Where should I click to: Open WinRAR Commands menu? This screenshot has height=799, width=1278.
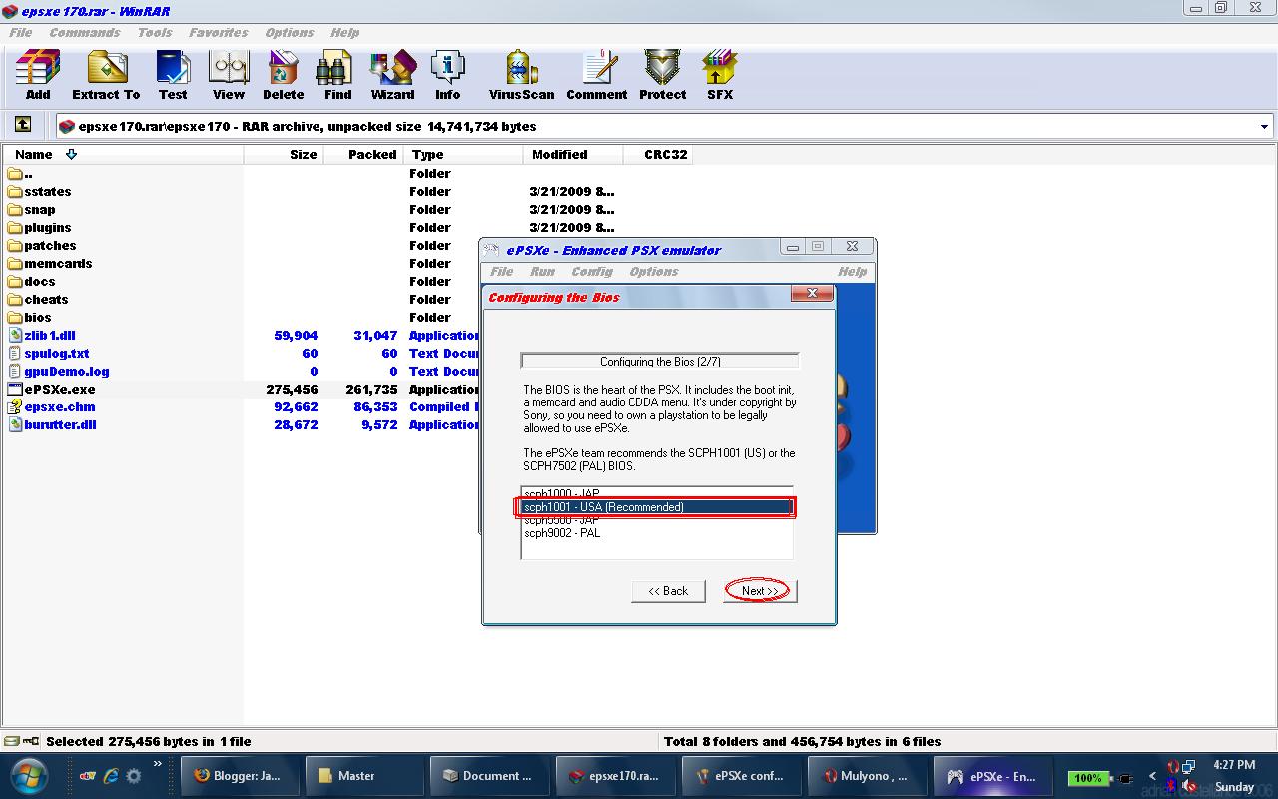[85, 32]
